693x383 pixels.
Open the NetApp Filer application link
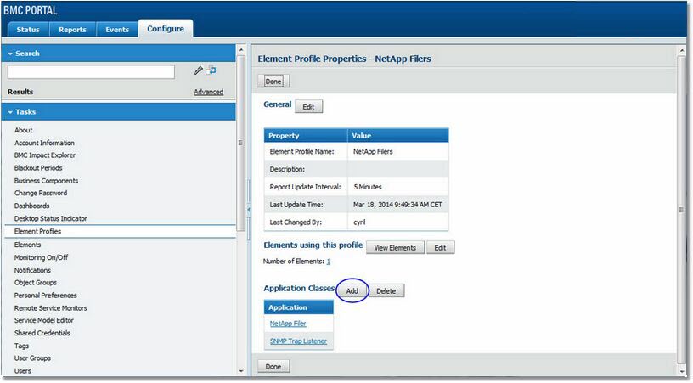coord(288,324)
